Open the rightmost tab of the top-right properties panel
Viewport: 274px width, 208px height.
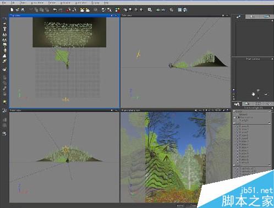(x=266, y=17)
